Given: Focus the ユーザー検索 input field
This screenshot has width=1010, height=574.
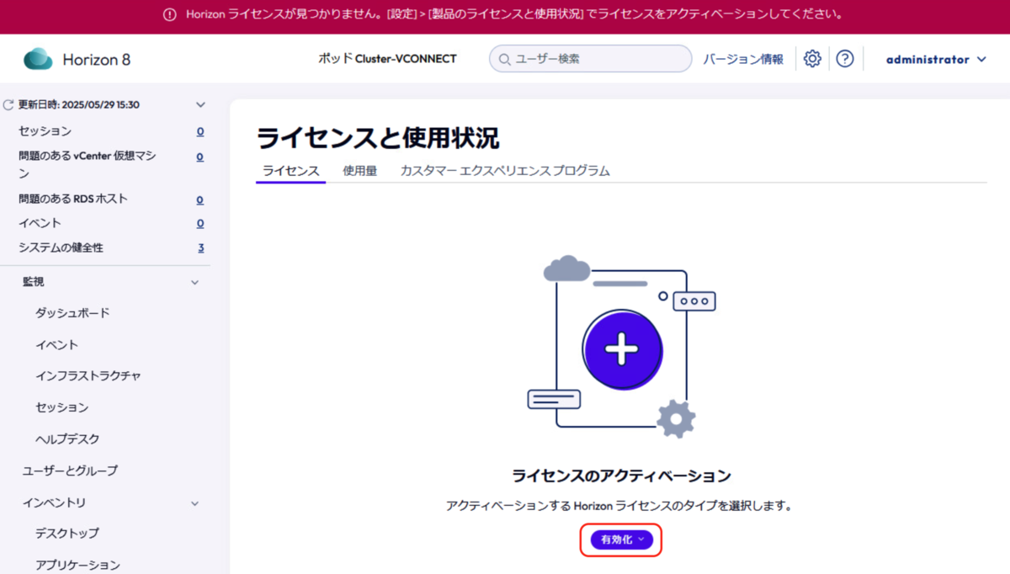Looking at the screenshot, I should 590,59.
